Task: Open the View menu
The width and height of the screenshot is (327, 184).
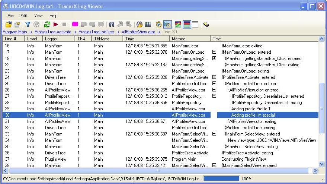Action: 38,16
